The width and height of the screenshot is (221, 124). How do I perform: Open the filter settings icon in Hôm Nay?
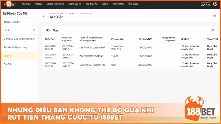(212, 30)
